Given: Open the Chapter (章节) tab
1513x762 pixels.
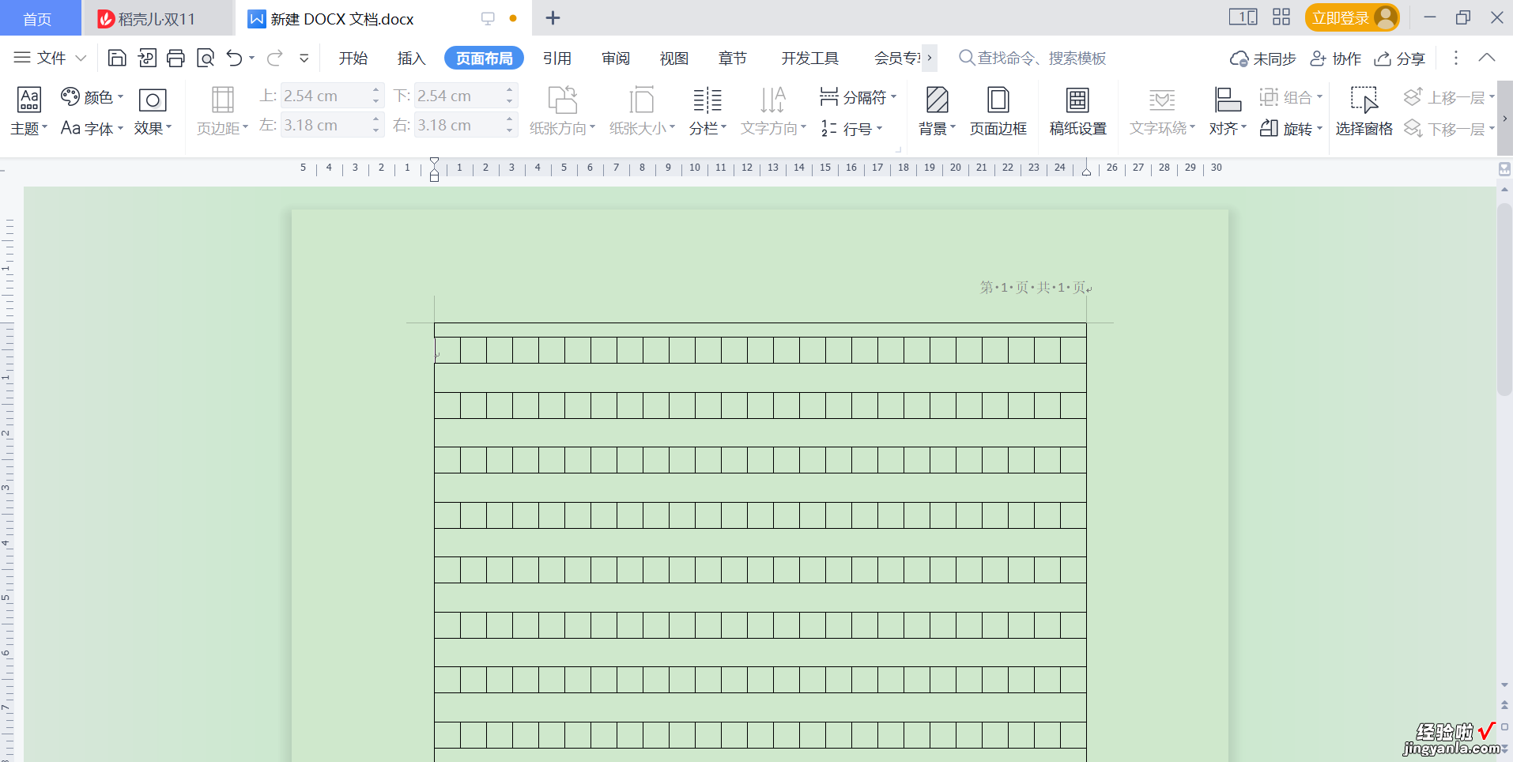Looking at the screenshot, I should 733,58.
